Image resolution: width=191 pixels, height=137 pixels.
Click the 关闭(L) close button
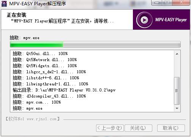pyautogui.click(x=138, y=128)
